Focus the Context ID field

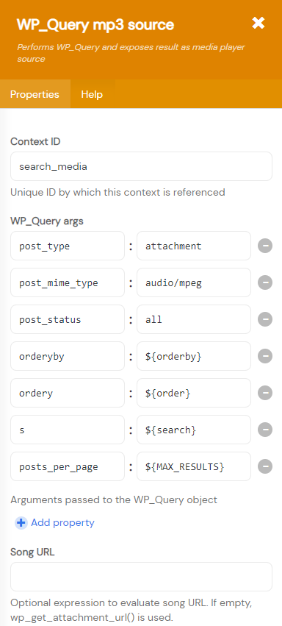pyautogui.click(x=142, y=166)
